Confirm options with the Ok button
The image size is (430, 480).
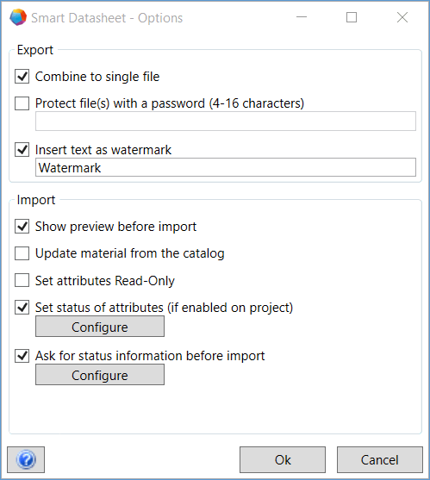[283, 459]
